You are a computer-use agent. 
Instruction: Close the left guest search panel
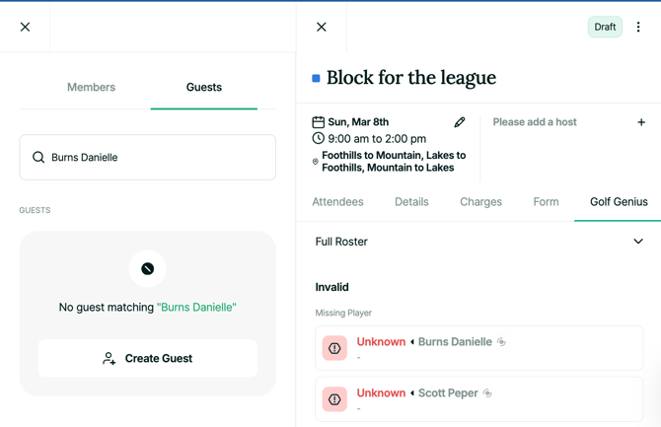pyautogui.click(x=26, y=28)
